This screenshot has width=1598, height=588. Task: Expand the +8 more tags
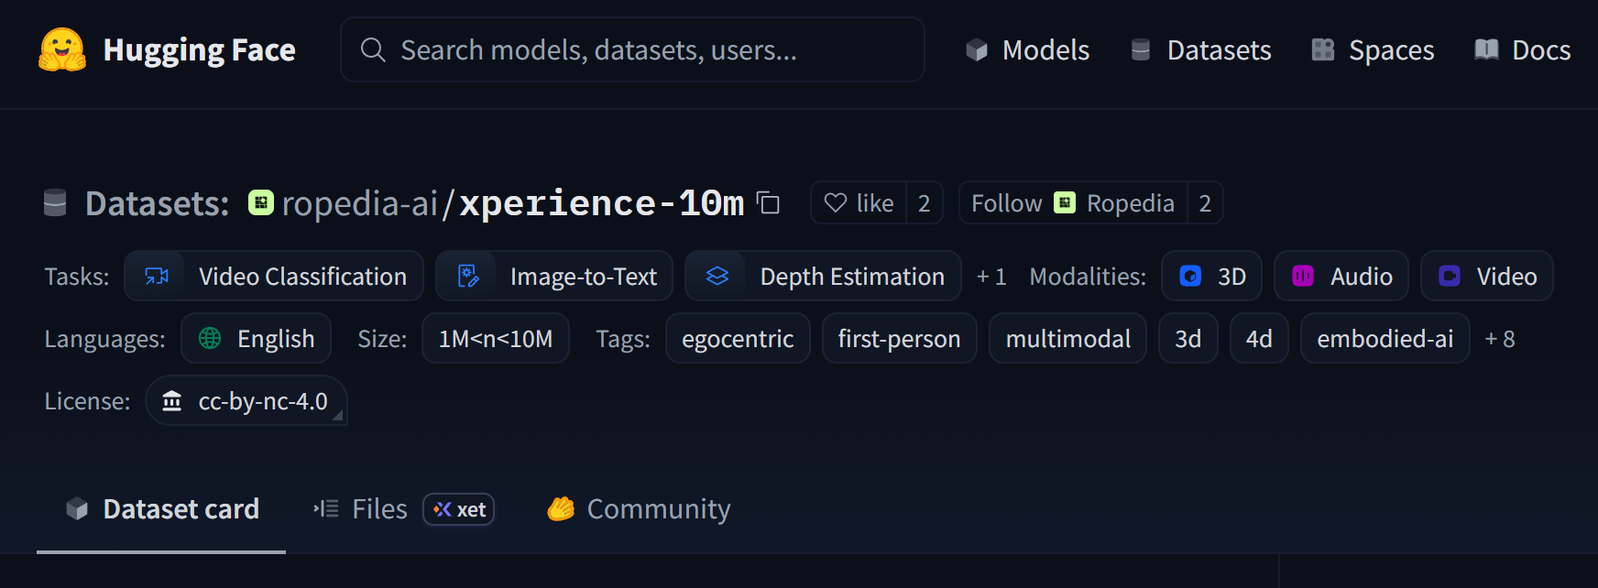point(1500,339)
